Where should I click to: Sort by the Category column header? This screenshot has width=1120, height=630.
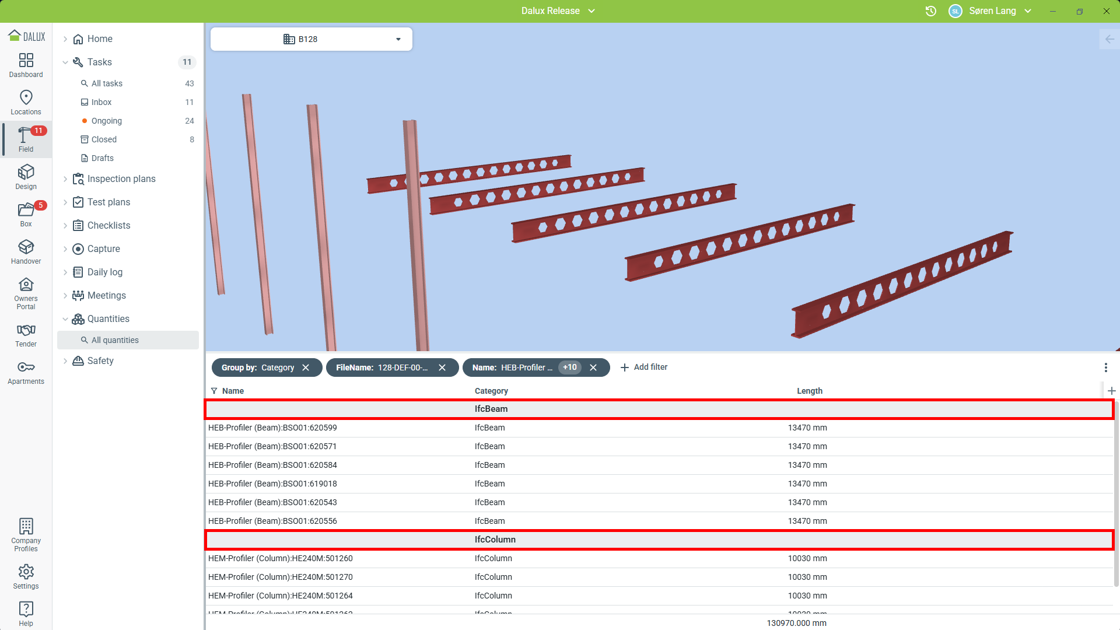pyautogui.click(x=491, y=391)
